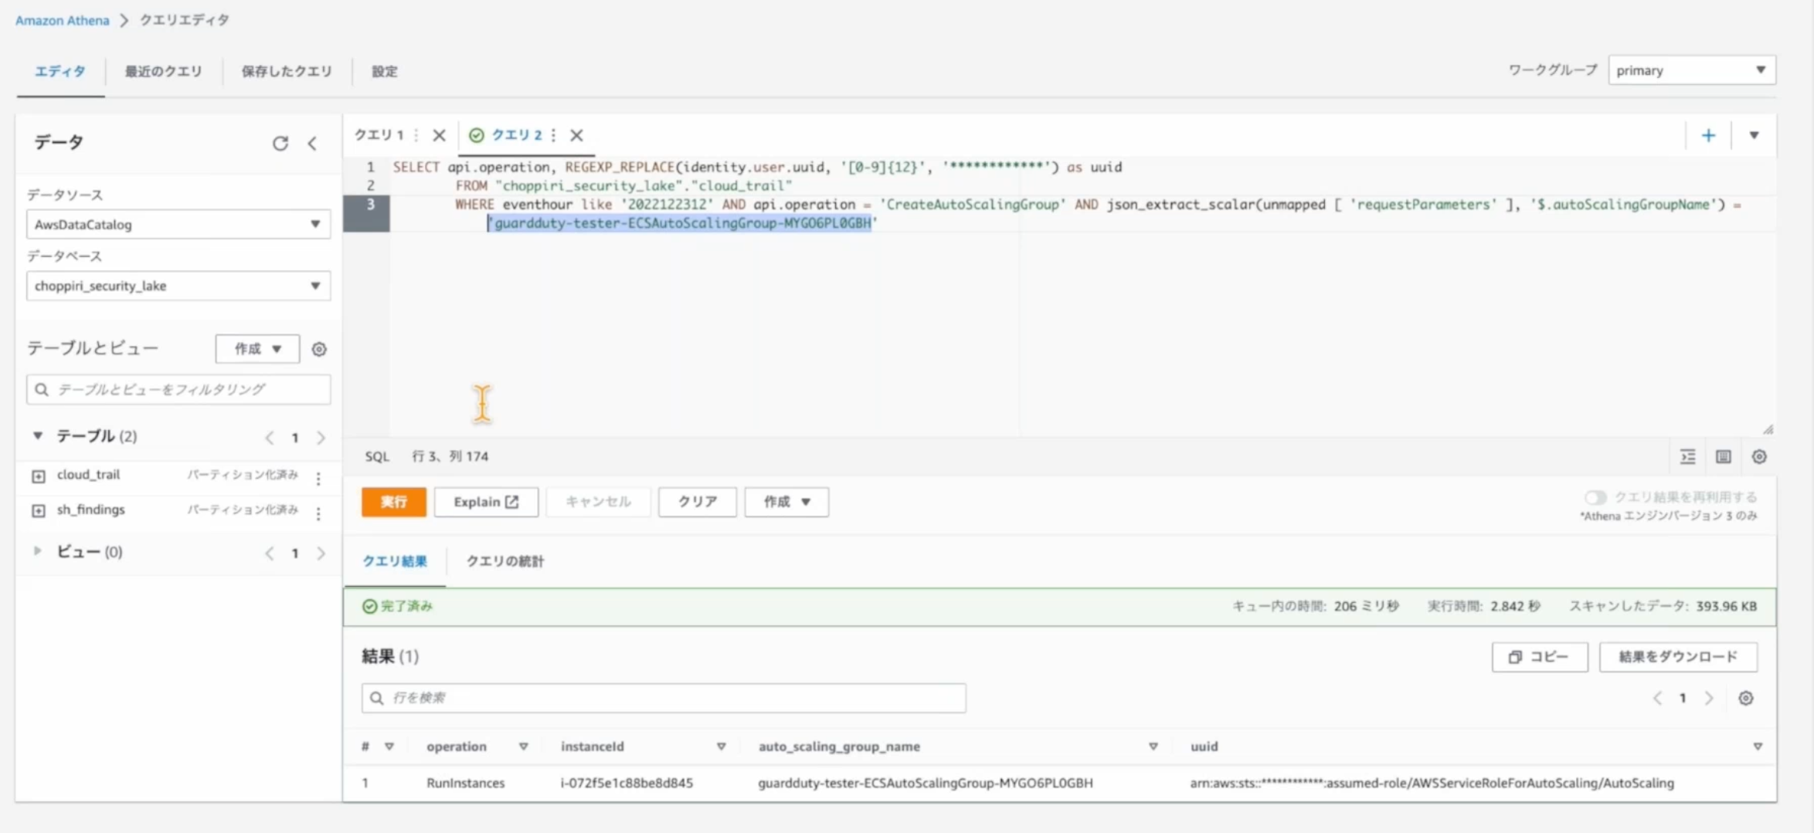The width and height of the screenshot is (1814, 833).
Task: Sort results by row number column
Action: tap(389, 747)
